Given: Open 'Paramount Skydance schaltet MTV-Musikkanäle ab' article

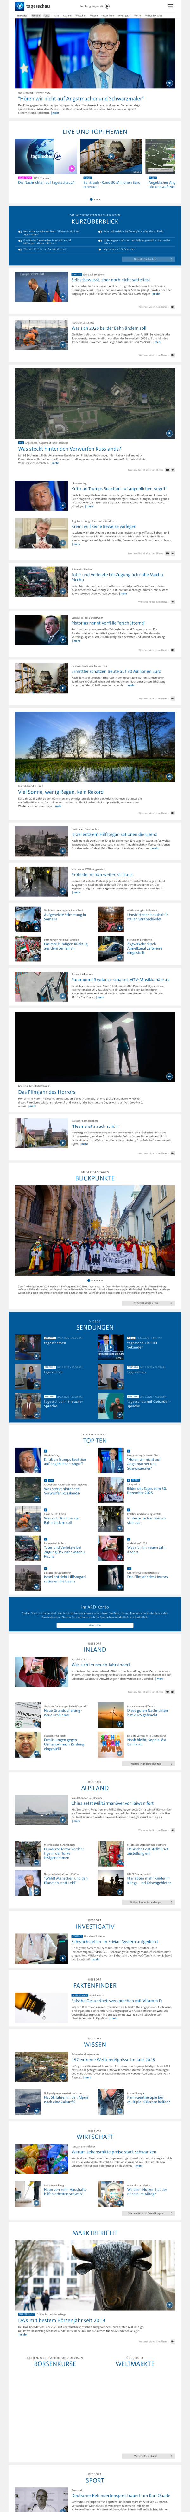Looking at the screenshot, I should tap(120, 979).
